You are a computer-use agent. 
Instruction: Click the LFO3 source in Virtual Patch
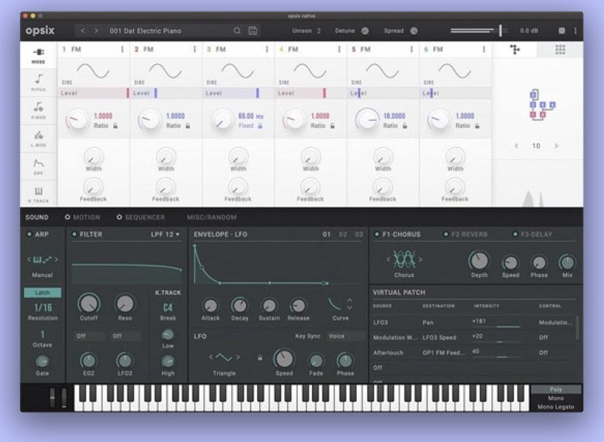pyautogui.click(x=381, y=322)
